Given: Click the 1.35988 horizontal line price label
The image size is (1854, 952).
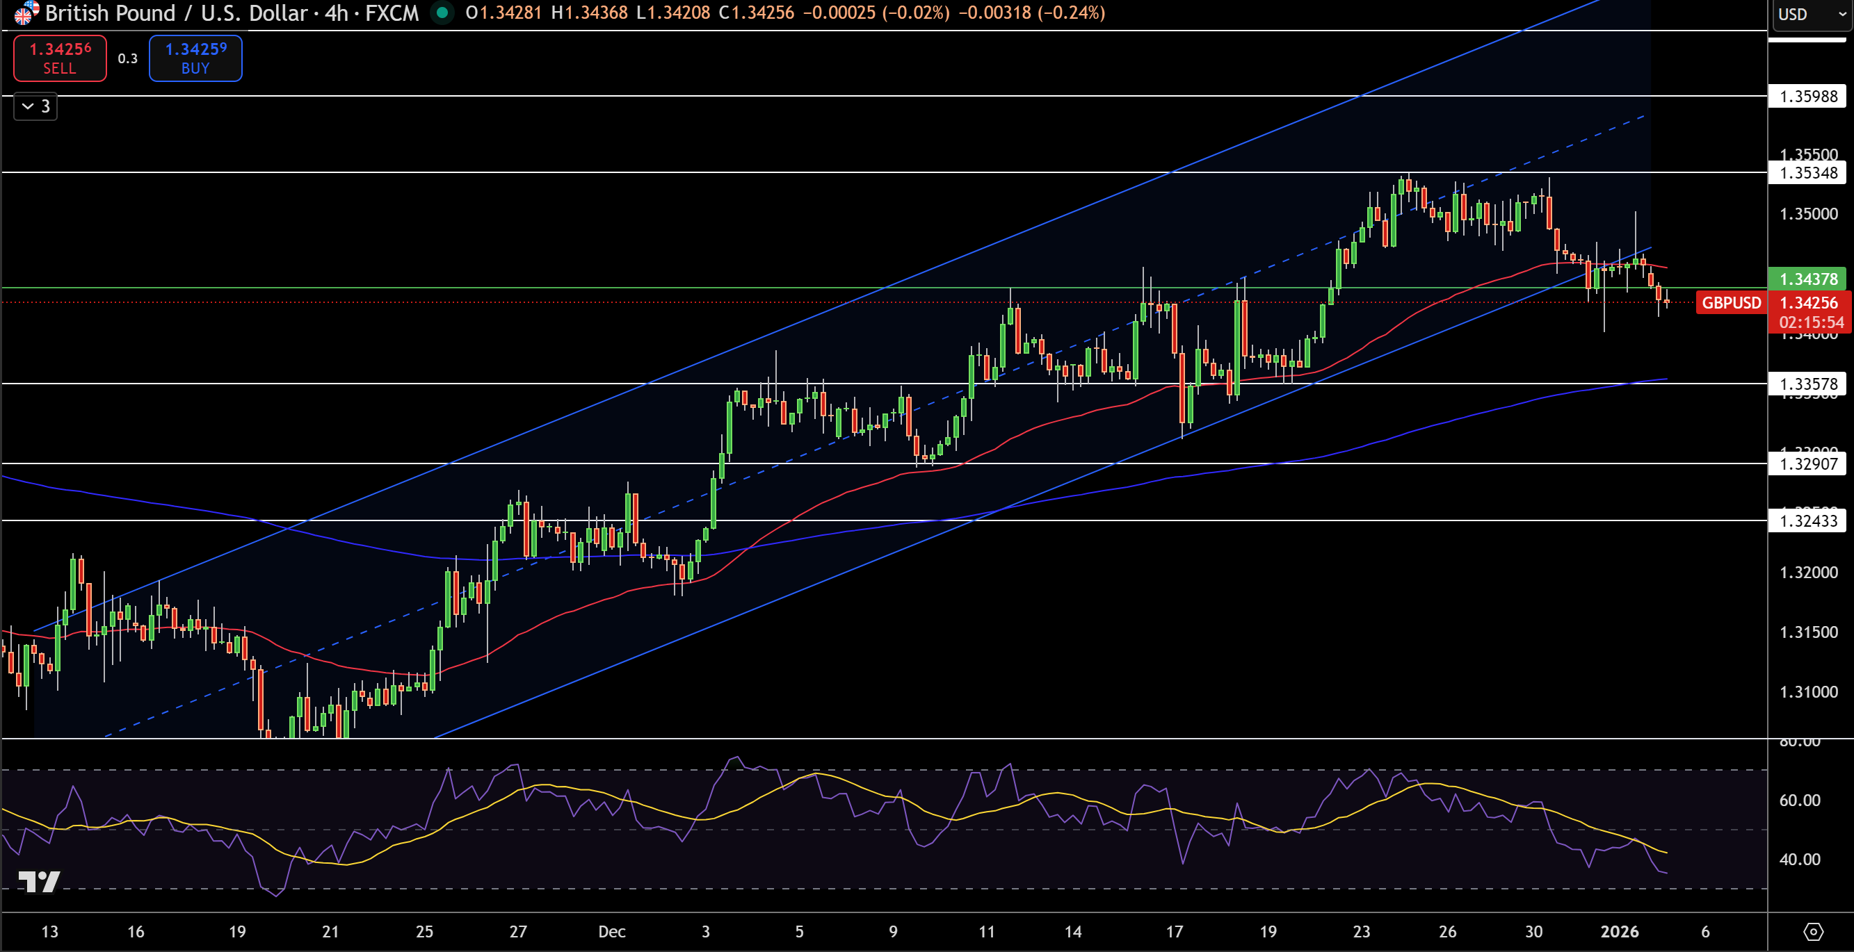Looking at the screenshot, I should coord(1807,97).
